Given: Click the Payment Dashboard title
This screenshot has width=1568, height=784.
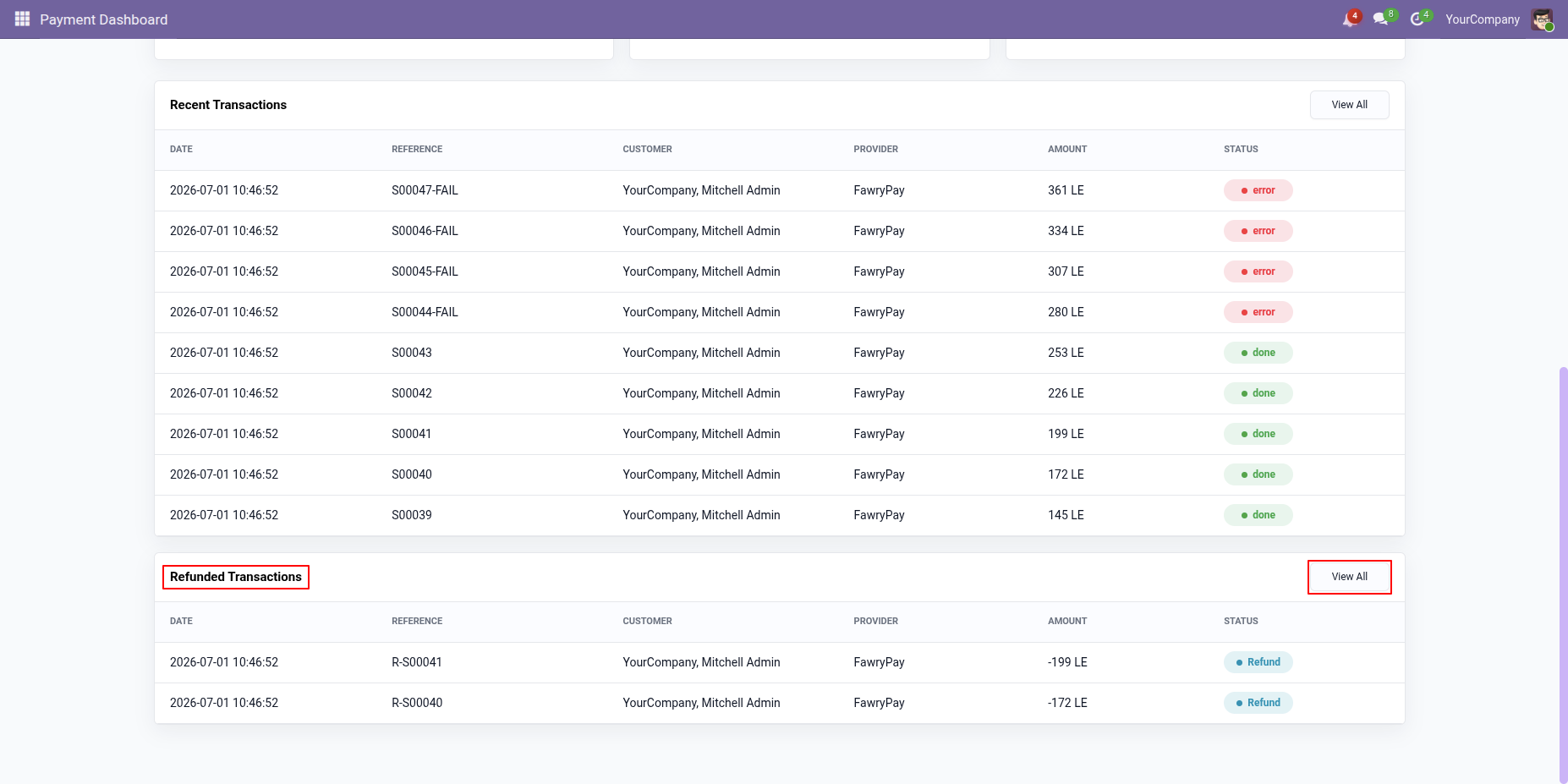Looking at the screenshot, I should point(104,19).
